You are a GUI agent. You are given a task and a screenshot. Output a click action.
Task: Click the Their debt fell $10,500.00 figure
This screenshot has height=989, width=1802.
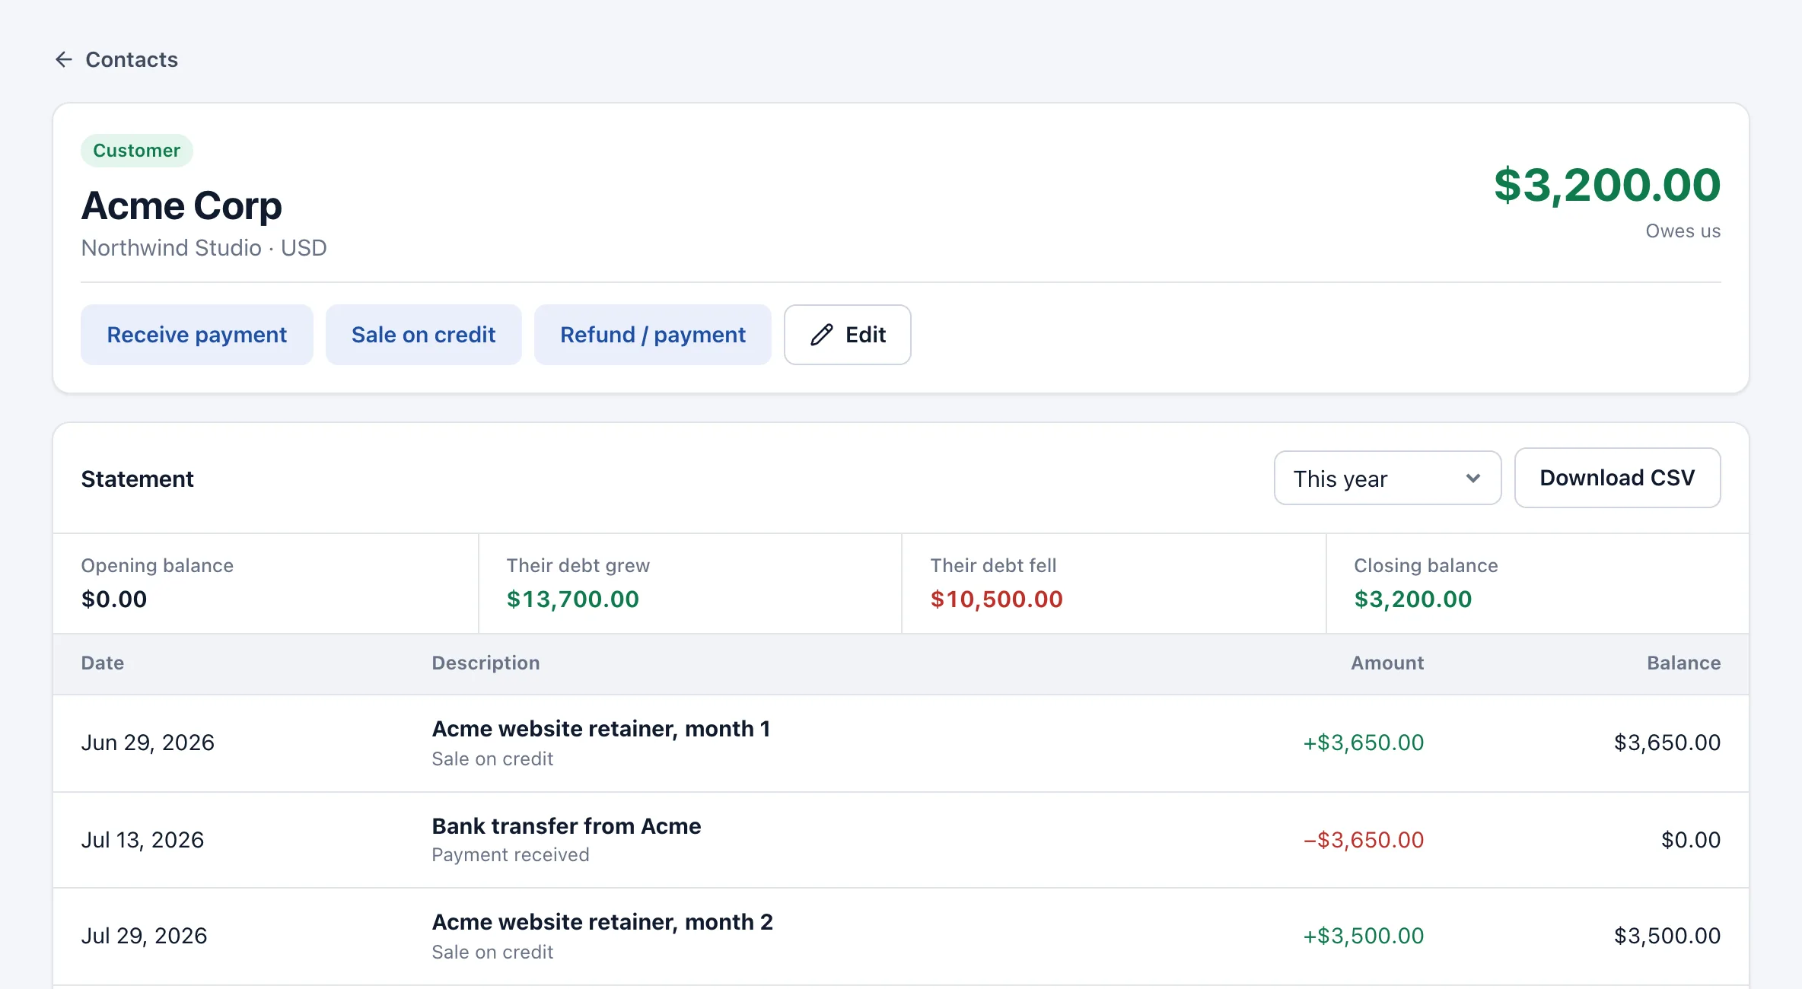[997, 599]
